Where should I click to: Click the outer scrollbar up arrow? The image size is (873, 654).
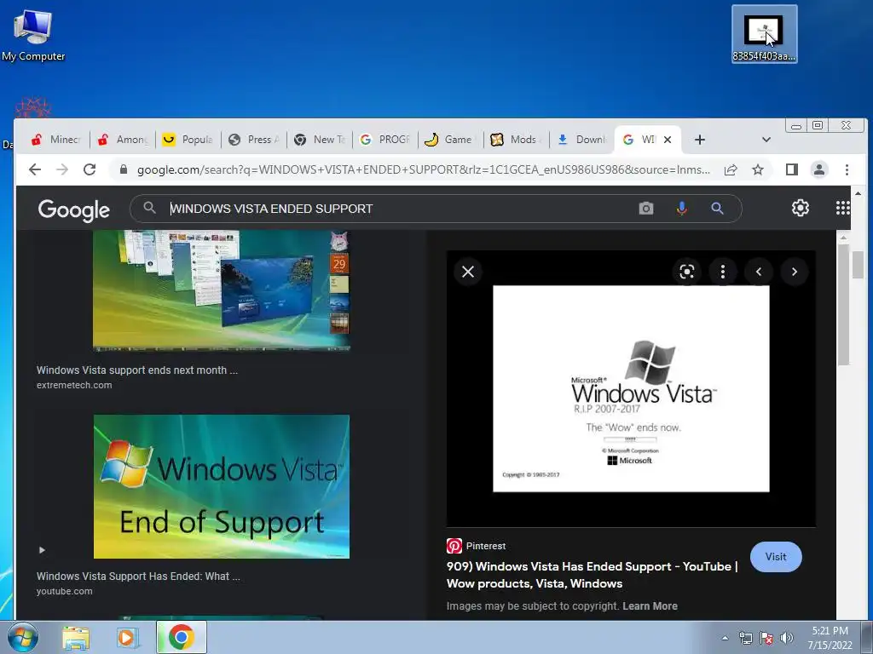[x=858, y=193]
